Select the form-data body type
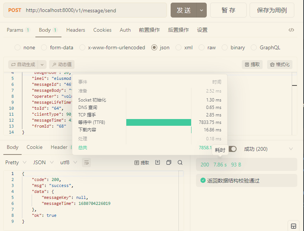The image size is (304, 231). point(44,47)
